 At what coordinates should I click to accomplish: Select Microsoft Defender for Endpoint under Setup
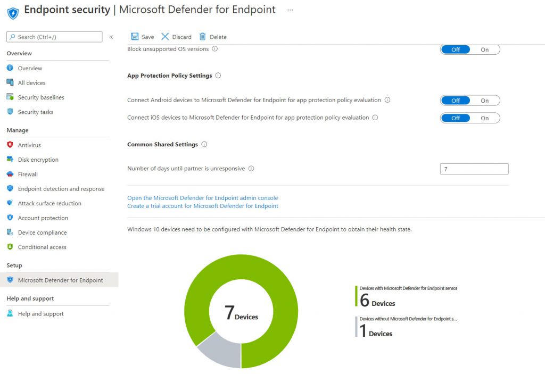pyautogui.click(x=59, y=280)
